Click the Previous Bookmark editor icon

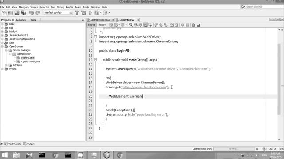[x=156, y=25]
